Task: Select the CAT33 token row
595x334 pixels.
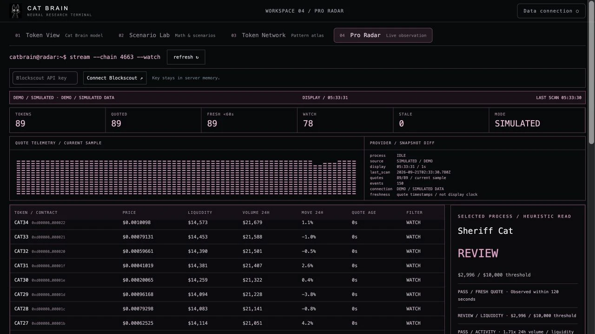Action: (x=227, y=237)
